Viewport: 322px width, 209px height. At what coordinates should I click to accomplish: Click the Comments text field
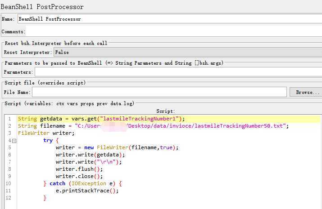tap(174, 31)
